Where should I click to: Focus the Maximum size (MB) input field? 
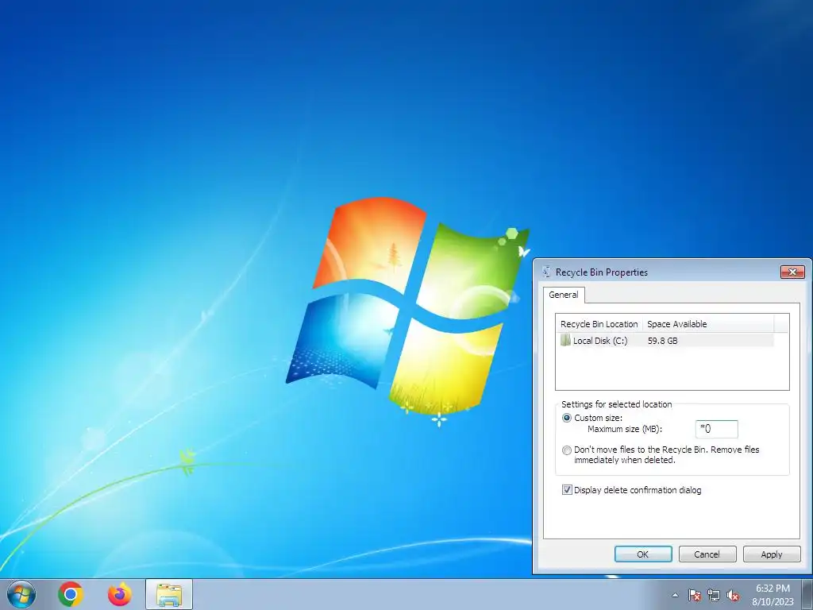click(x=716, y=429)
